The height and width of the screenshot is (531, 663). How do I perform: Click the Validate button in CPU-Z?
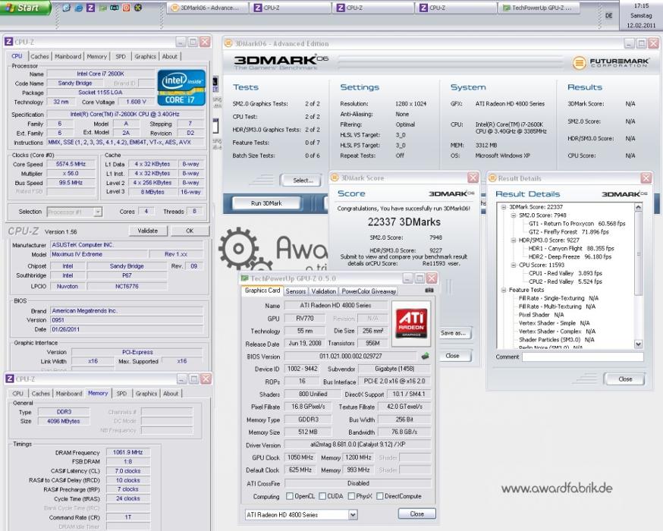pos(148,231)
